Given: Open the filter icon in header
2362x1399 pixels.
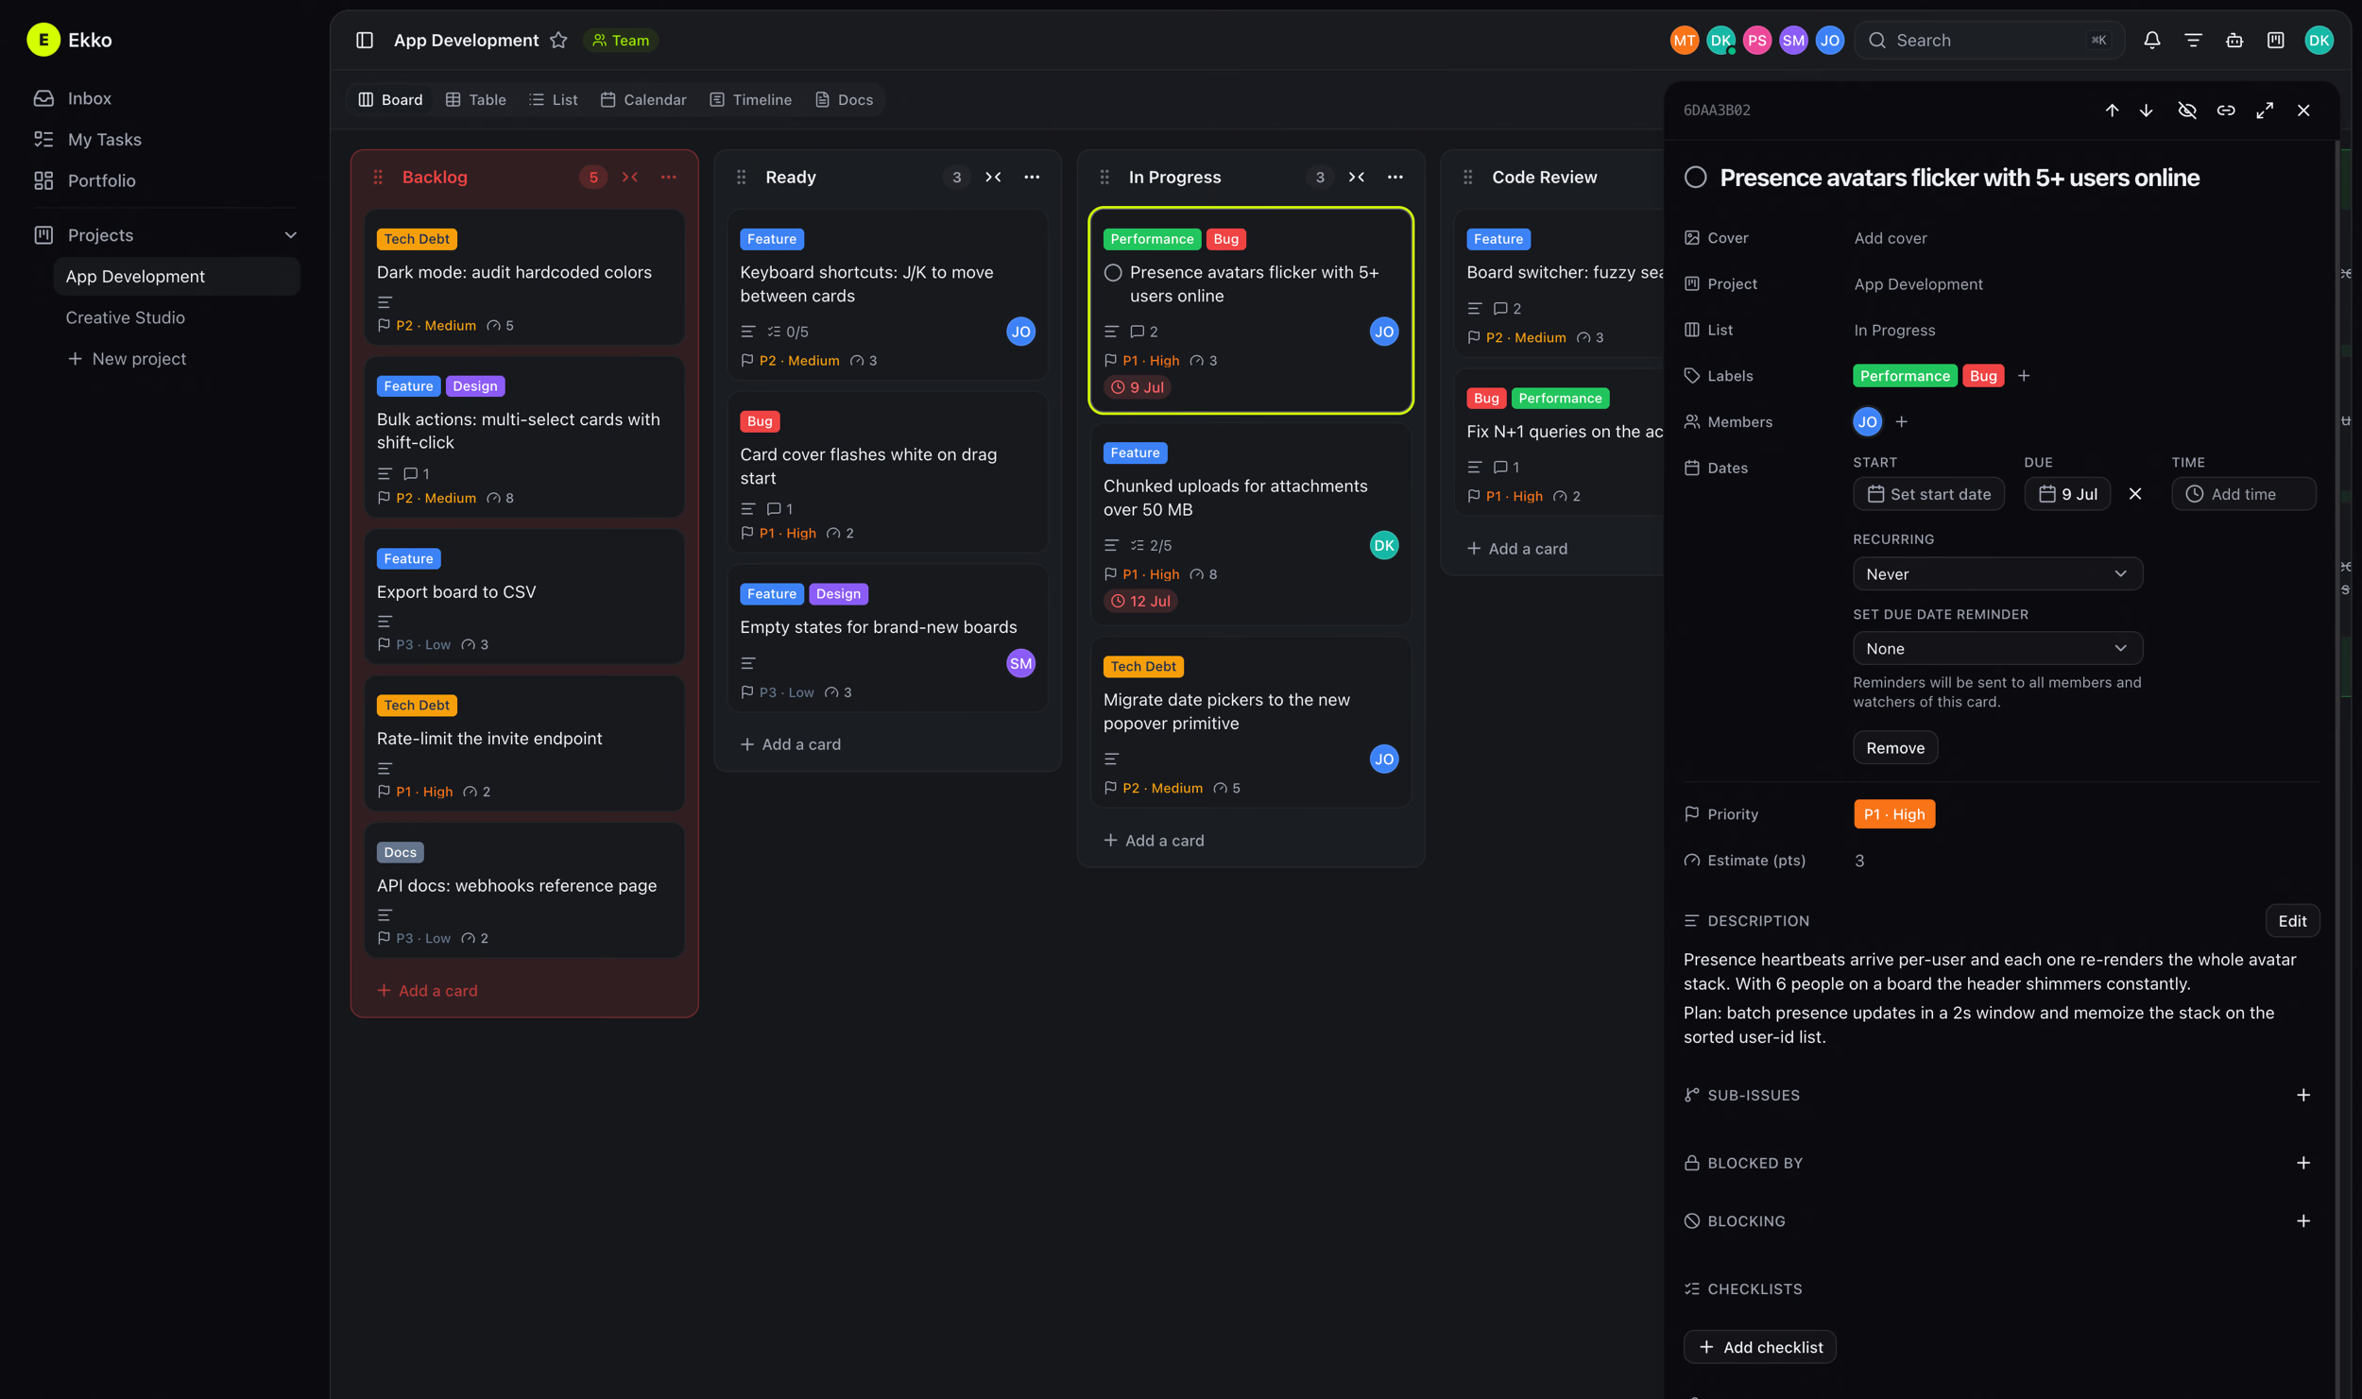Looking at the screenshot, I should pos(2193,40).
